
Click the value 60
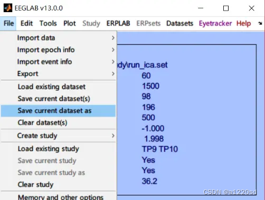[146, 75]
